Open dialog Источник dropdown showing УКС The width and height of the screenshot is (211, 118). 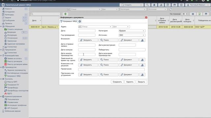[x=132, y=35]
